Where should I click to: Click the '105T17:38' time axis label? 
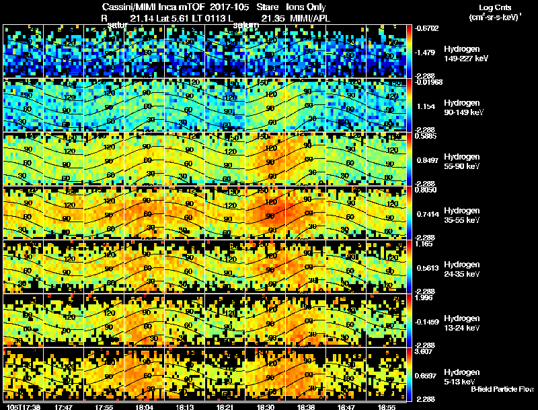(x=24, y=407)
